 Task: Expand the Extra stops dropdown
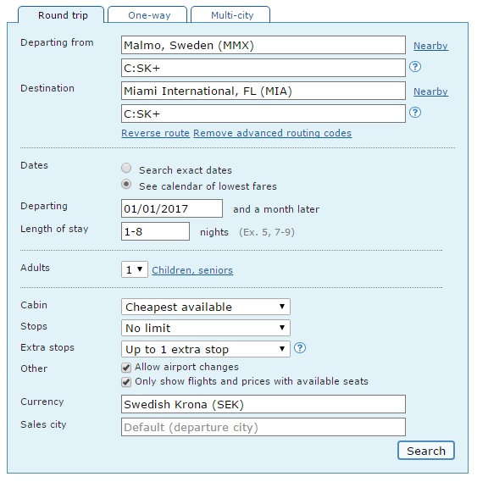click(x=205, y=349)
